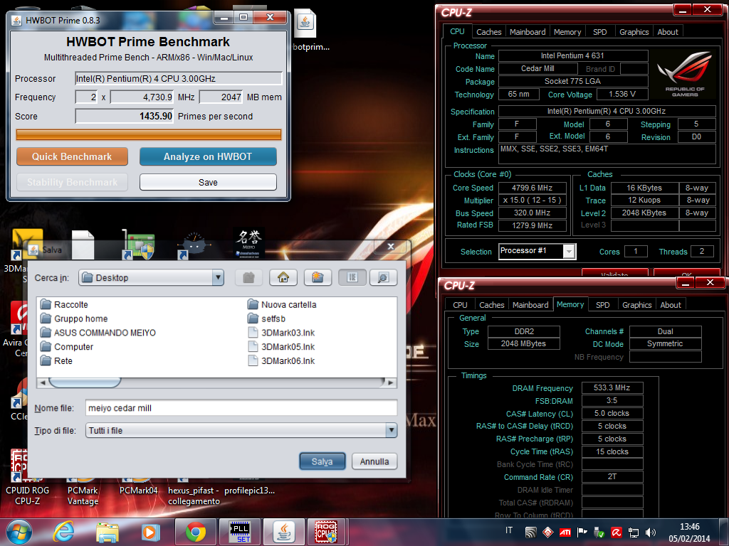Open SPD tab in upper CPU-Z window
Image resolution: width=729 pixels, height=546 pixels.
coord(599,32)
